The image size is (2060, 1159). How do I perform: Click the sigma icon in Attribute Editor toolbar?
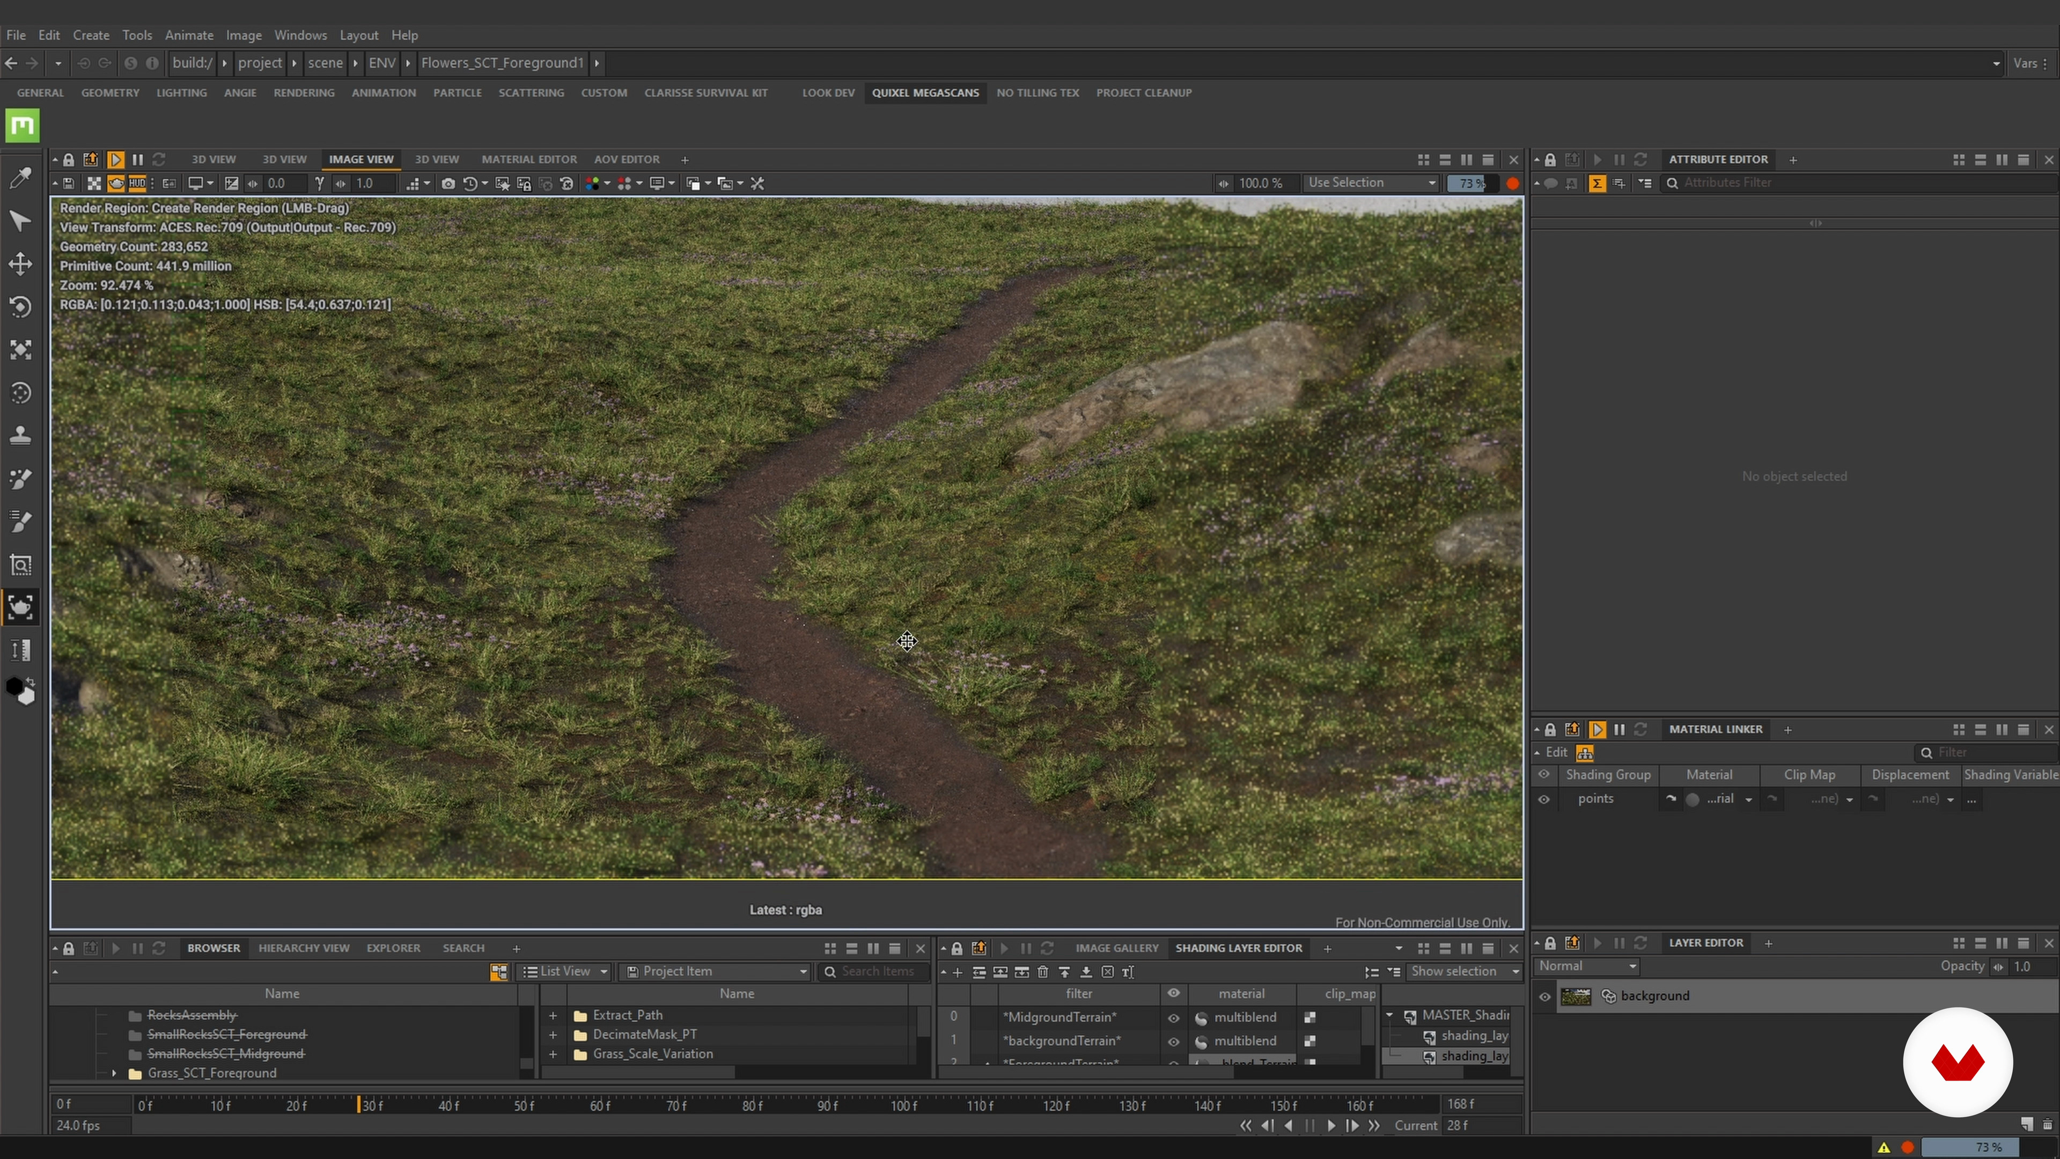pos(1597,183)
